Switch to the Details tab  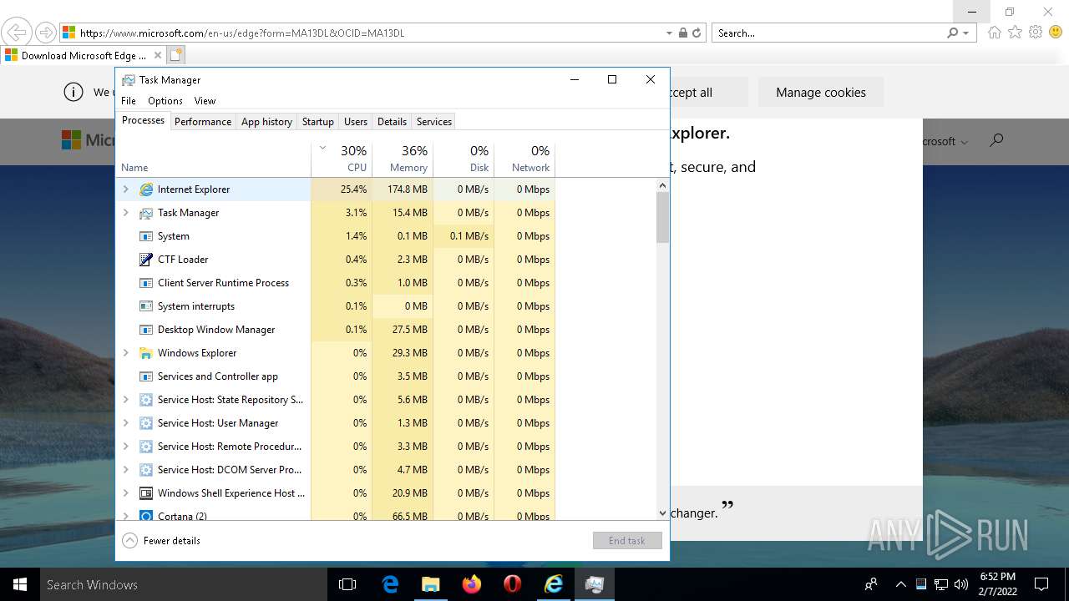click(x=392, y=122)
